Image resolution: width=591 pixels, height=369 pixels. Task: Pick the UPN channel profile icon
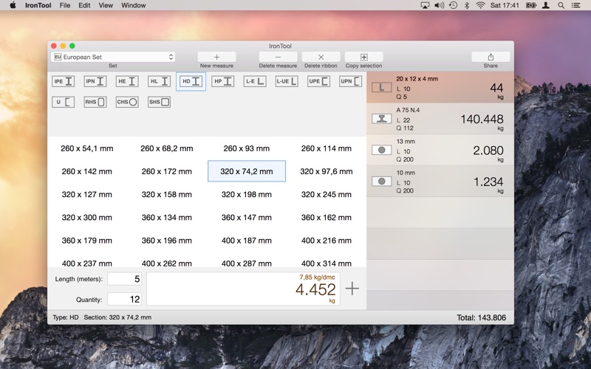(x=350, y=82)
